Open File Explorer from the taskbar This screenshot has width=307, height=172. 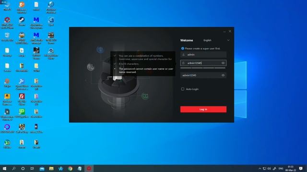click(51, 169)
